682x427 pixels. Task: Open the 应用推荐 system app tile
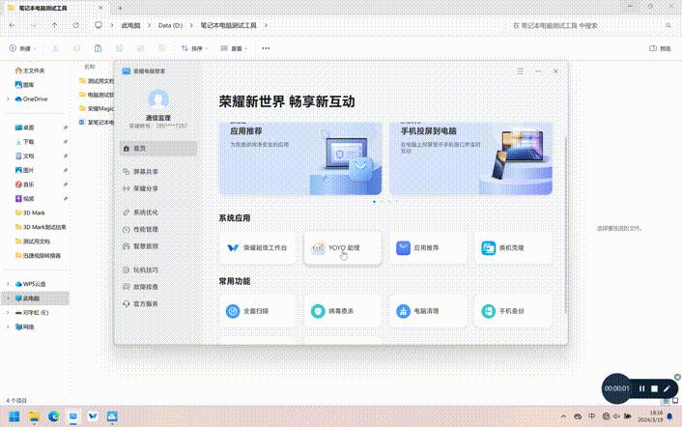coord(428,248)
